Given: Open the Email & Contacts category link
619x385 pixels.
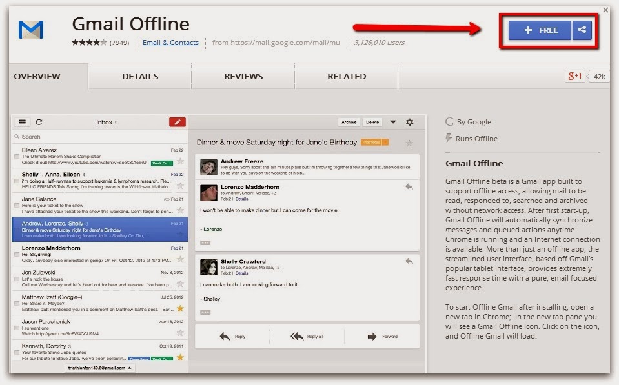Looking at the screenshot, I should 170,43.
